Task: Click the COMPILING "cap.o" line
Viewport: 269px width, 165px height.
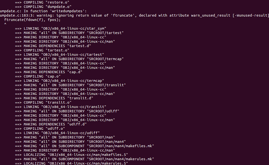Action: click(38, 76)
